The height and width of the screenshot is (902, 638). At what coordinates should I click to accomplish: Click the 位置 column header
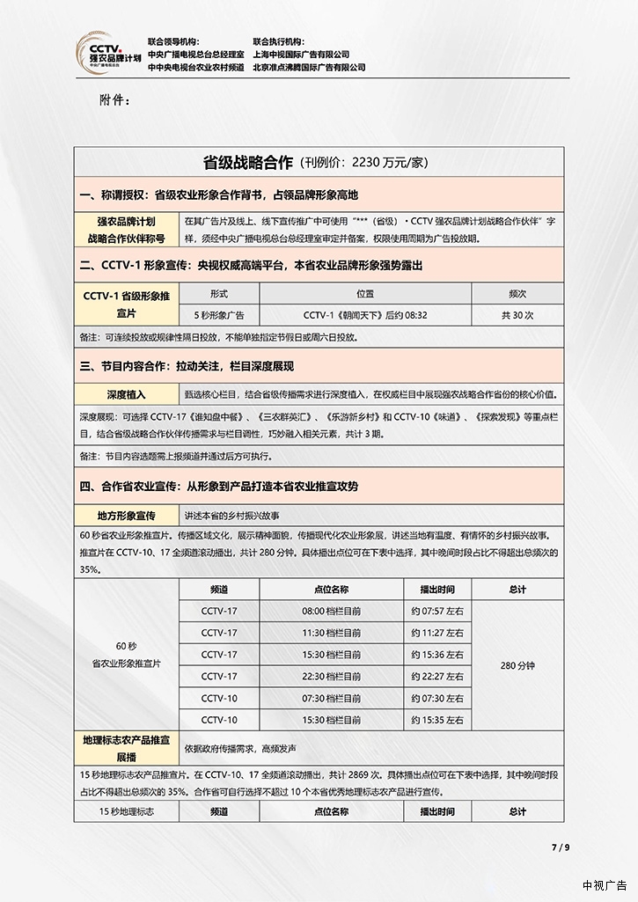click(x=365, y=293)
